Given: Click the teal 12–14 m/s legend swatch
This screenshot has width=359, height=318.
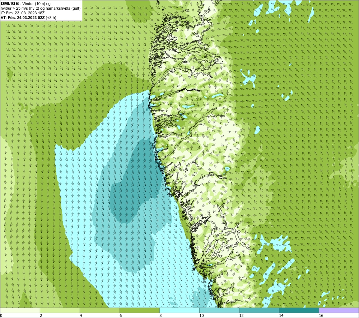Looking at the screenshot, I should [259, 310].
